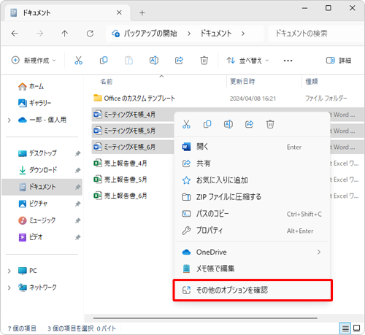This screenshot has width=365, height=335.
Task: Expand the ネットワーク tree node
Action: (9, 288)
